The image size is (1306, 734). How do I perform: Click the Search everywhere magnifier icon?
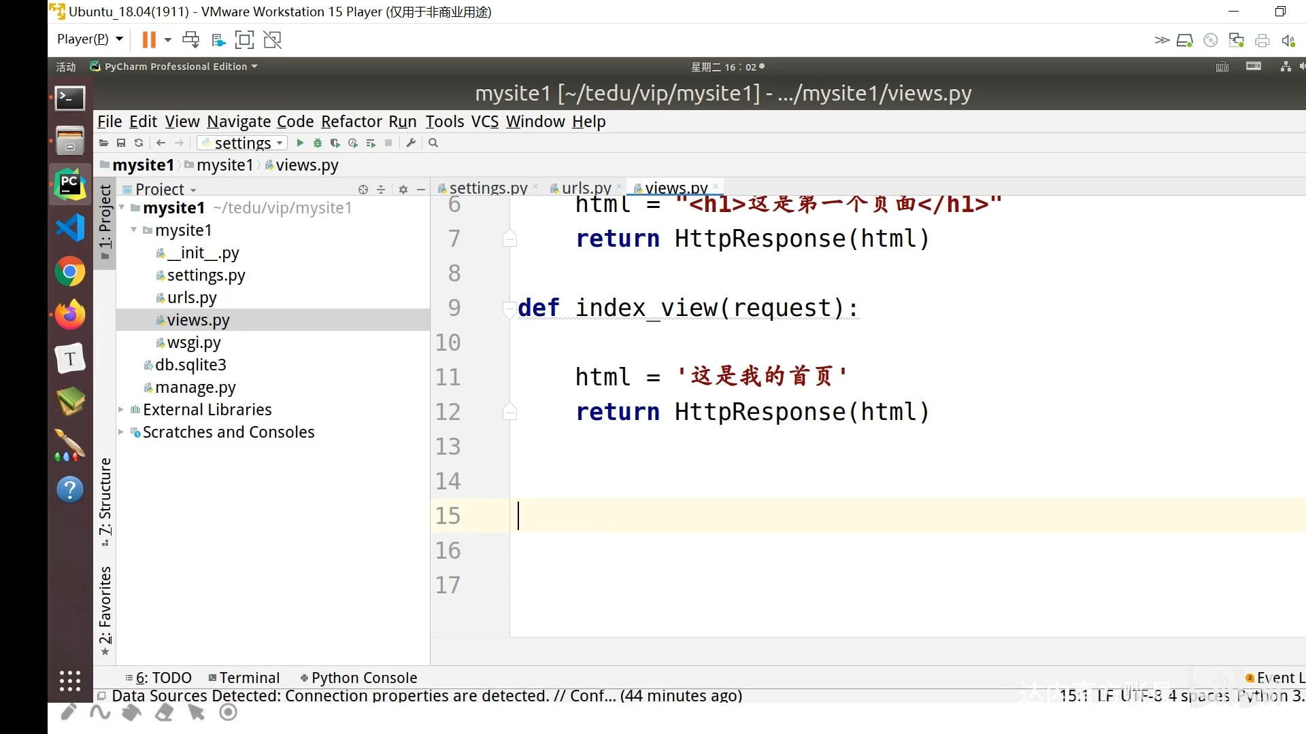[x=433, y=143]
